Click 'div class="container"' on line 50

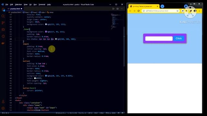point(30,103)
